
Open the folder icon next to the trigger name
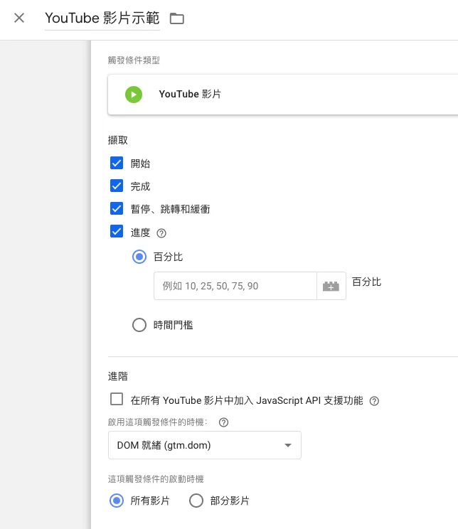(x=177, y=18)
